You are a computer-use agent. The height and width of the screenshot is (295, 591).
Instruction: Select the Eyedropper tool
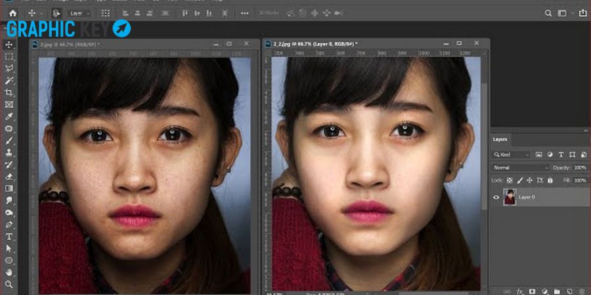9,117
